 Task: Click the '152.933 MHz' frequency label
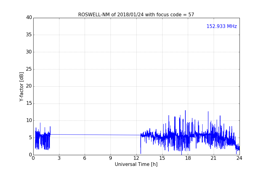(x=222, y=26)
